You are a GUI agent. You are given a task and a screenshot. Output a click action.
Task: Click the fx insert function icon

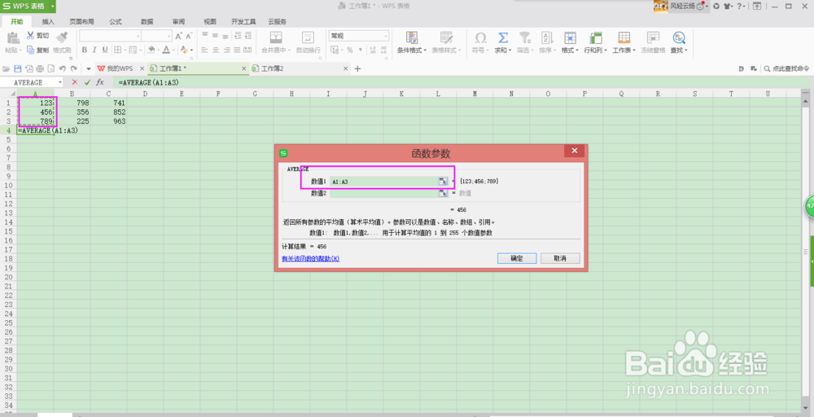tap(100, 82)
